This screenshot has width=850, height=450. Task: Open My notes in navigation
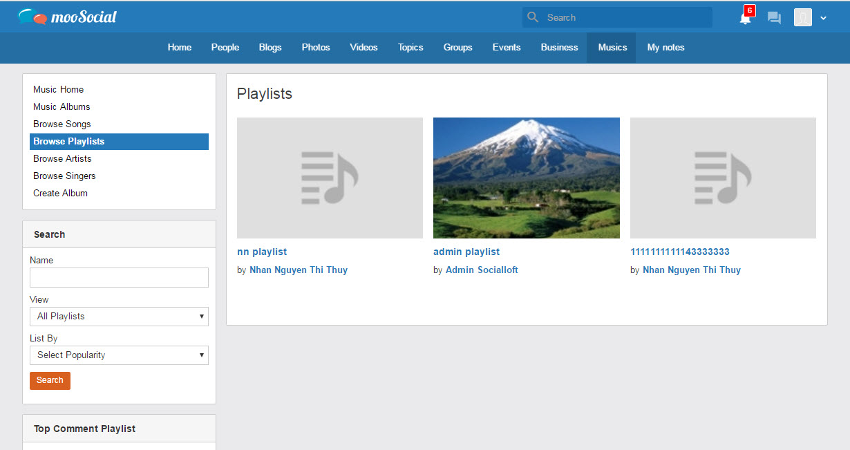[666, 48]
